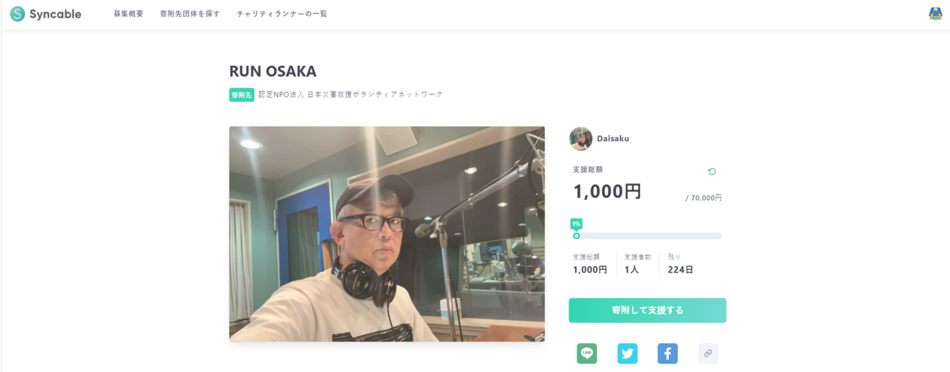Open the user avatar in top-right corner
Screen dimensions: 950x372
point(935,14)
